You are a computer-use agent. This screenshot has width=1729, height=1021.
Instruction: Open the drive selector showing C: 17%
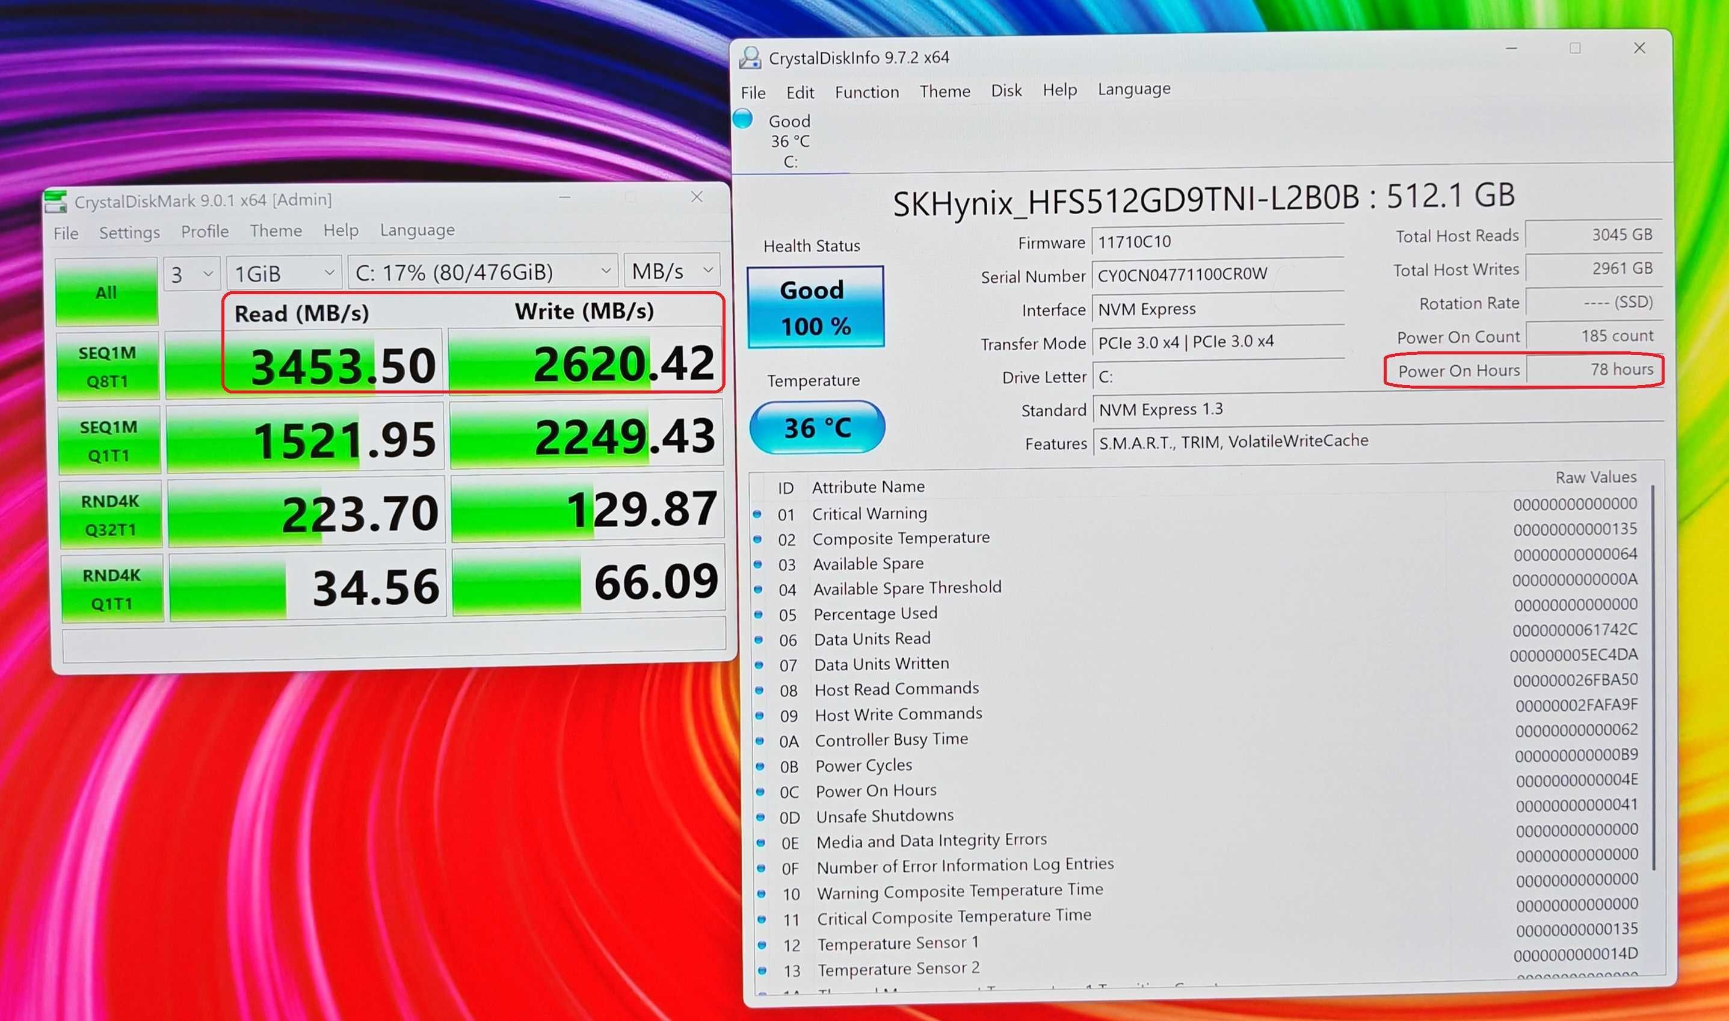483,273
